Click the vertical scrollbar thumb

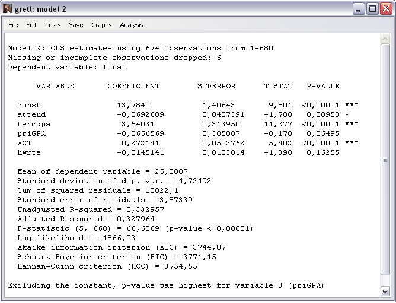385,160
